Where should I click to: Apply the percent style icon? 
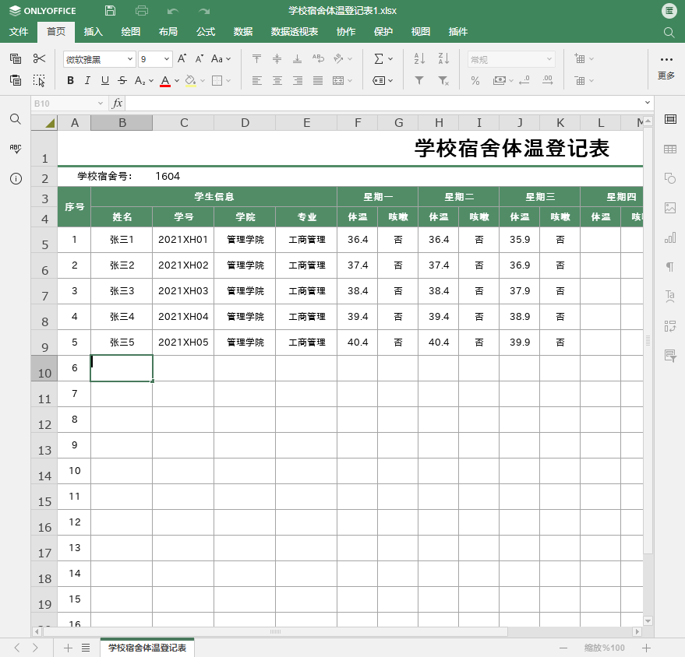475,80
